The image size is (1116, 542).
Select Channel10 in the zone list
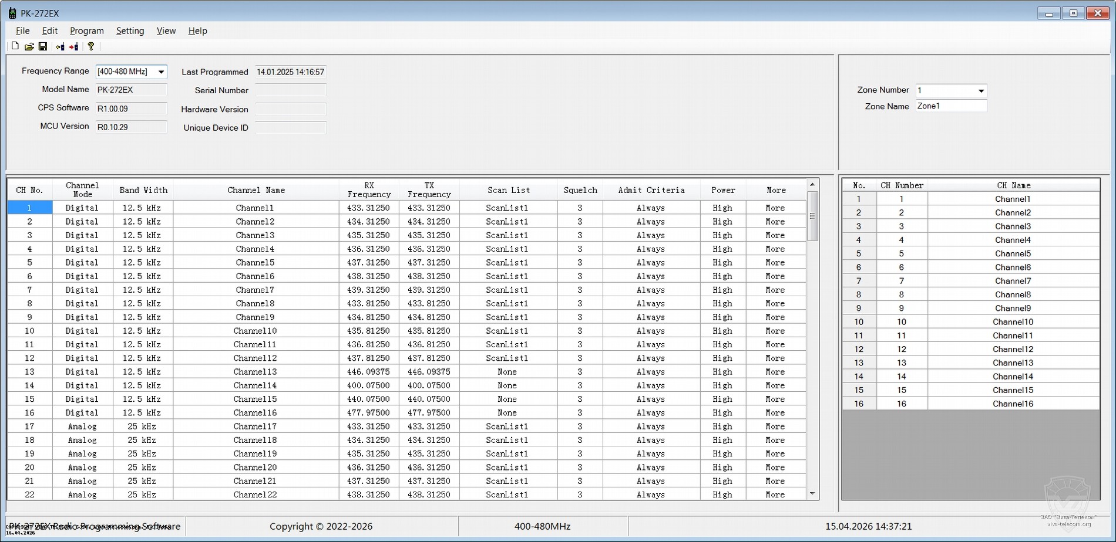[x=1013, y=322]
